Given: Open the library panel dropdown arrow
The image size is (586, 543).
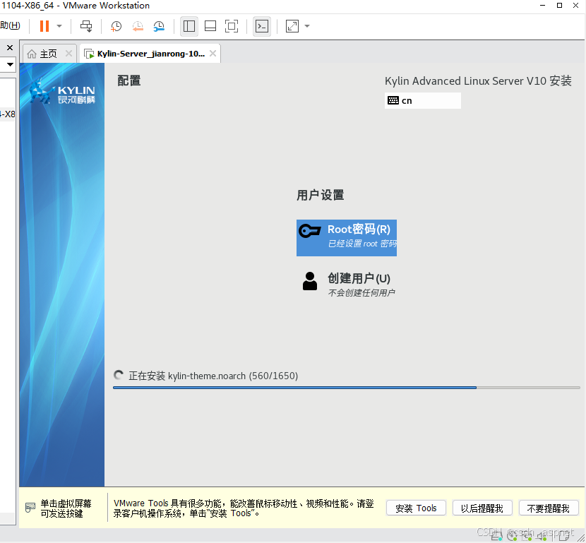Looking at the screenshot, I should tap(10, 64).
